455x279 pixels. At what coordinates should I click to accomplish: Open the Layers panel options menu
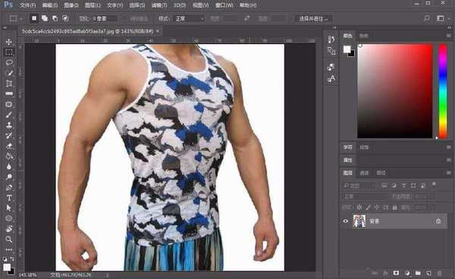click(x=449, y=173)
